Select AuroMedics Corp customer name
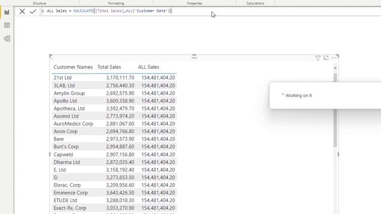The height and width of the screenshot is (214, 381). click(x=73, y=124)
